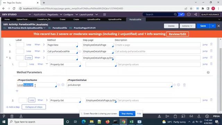Open the branches icon in footer
Viewport: 222px width, 125px height.
pyautogui.click(x=167, y=116)
